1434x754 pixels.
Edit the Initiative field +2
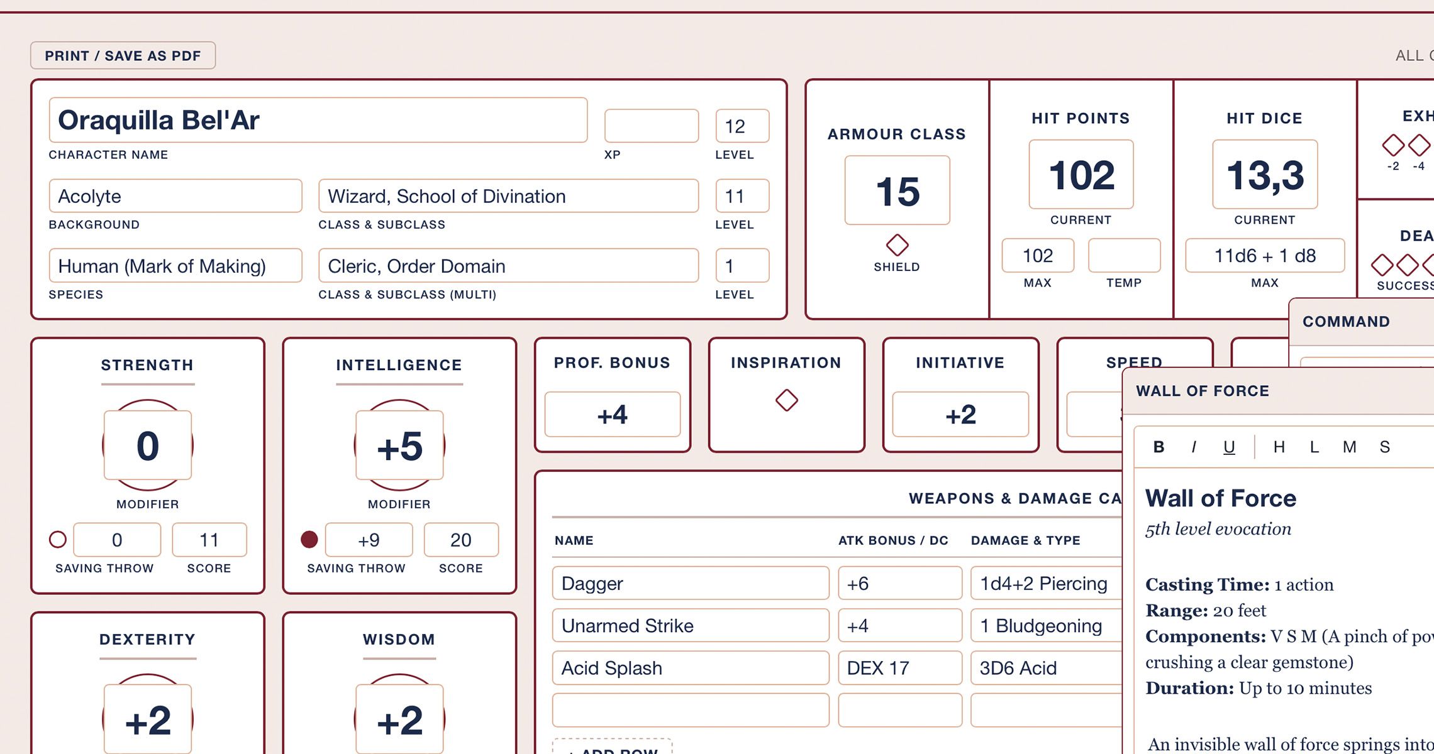(x=960, y=415)
